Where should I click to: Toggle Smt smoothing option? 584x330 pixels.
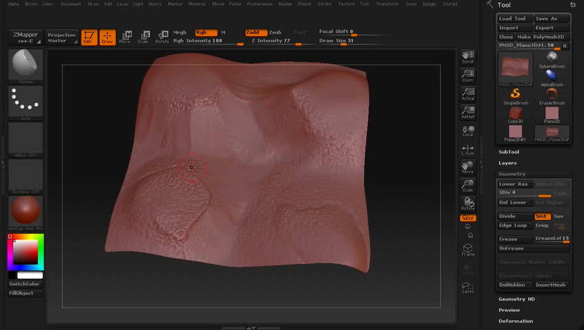click(x=542, y=217)
